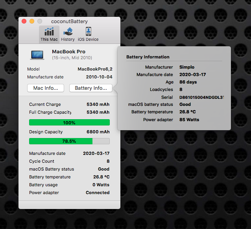Click the coconutBattery window title
Image resolution: width=251 pixels, height=229 pixels.
(x=69, y=22)
